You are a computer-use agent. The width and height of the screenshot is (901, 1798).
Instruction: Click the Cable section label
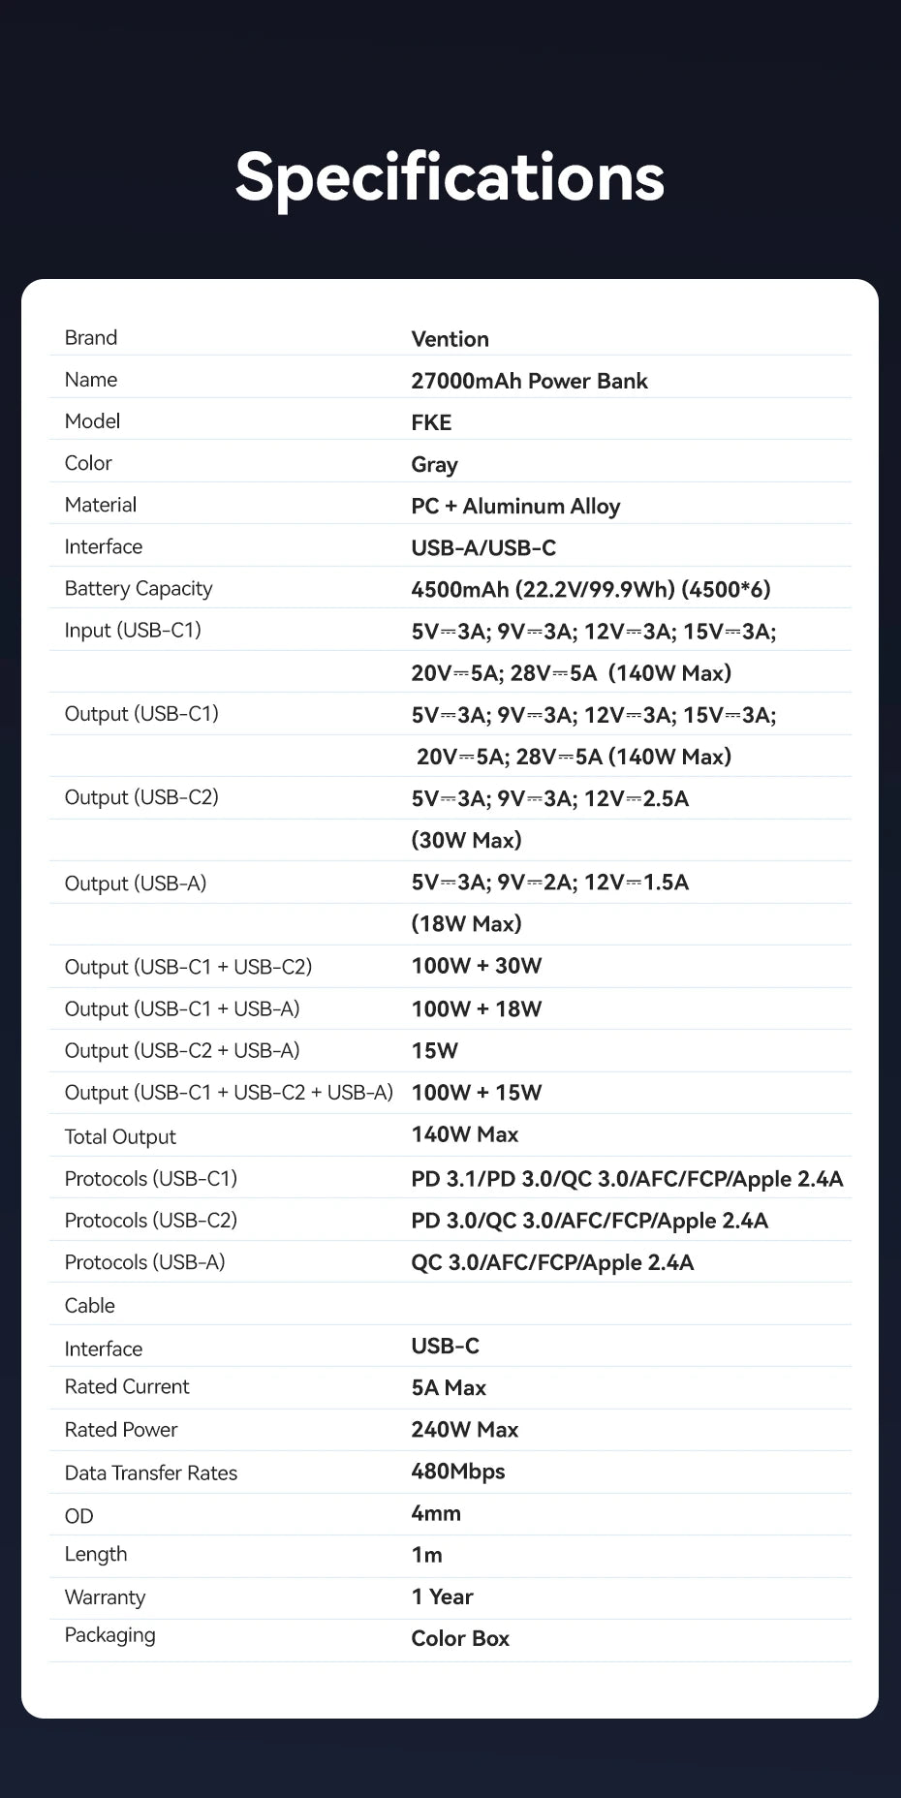click(89, 1306)
